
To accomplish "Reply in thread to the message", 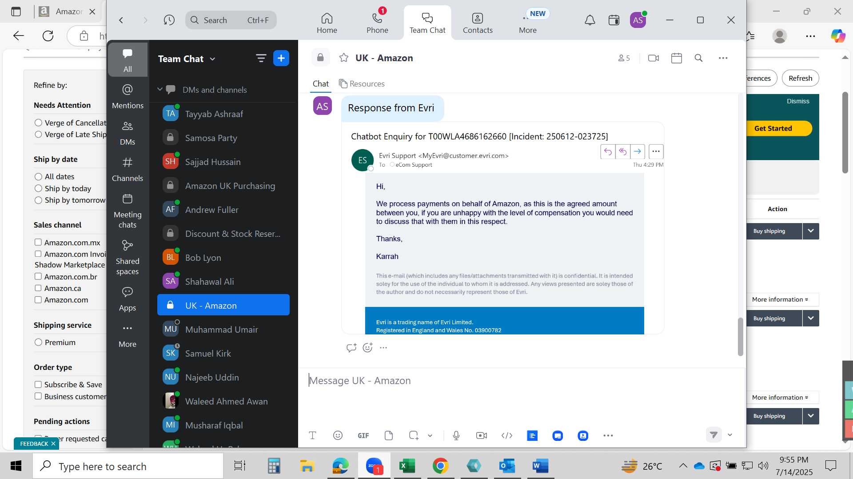I will click(351, 348).
